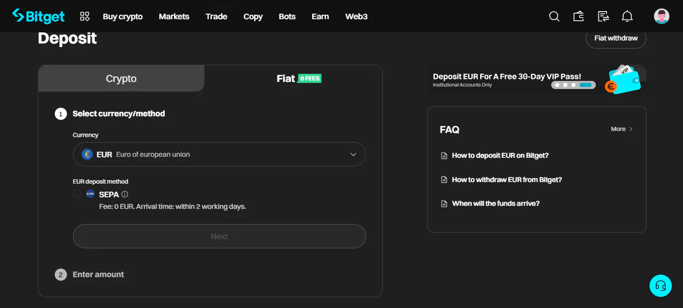683x308 pixels.
Task: Switch to the Fiat tab
Action: pos(293,78)
